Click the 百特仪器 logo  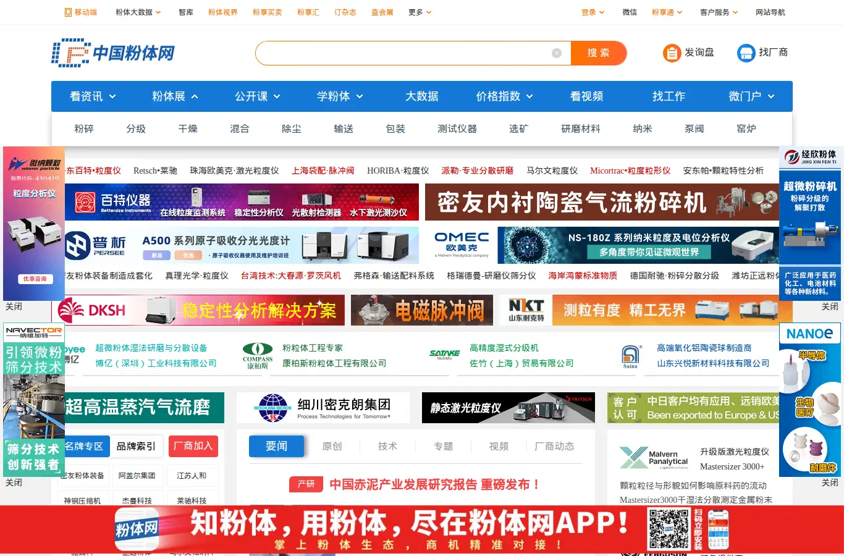(x=112, y=202)
